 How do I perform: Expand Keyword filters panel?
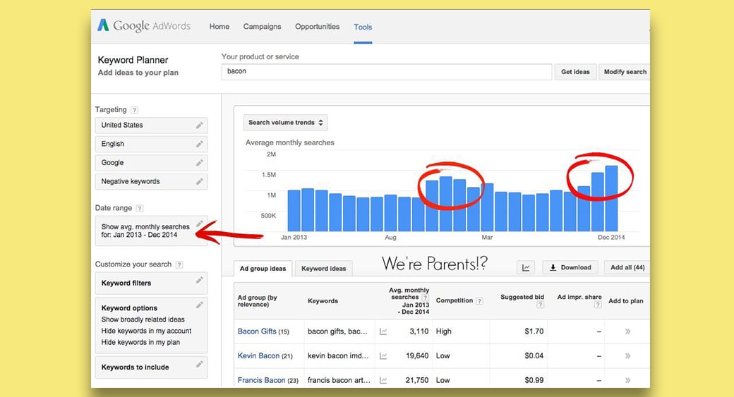tap(151, 283)
